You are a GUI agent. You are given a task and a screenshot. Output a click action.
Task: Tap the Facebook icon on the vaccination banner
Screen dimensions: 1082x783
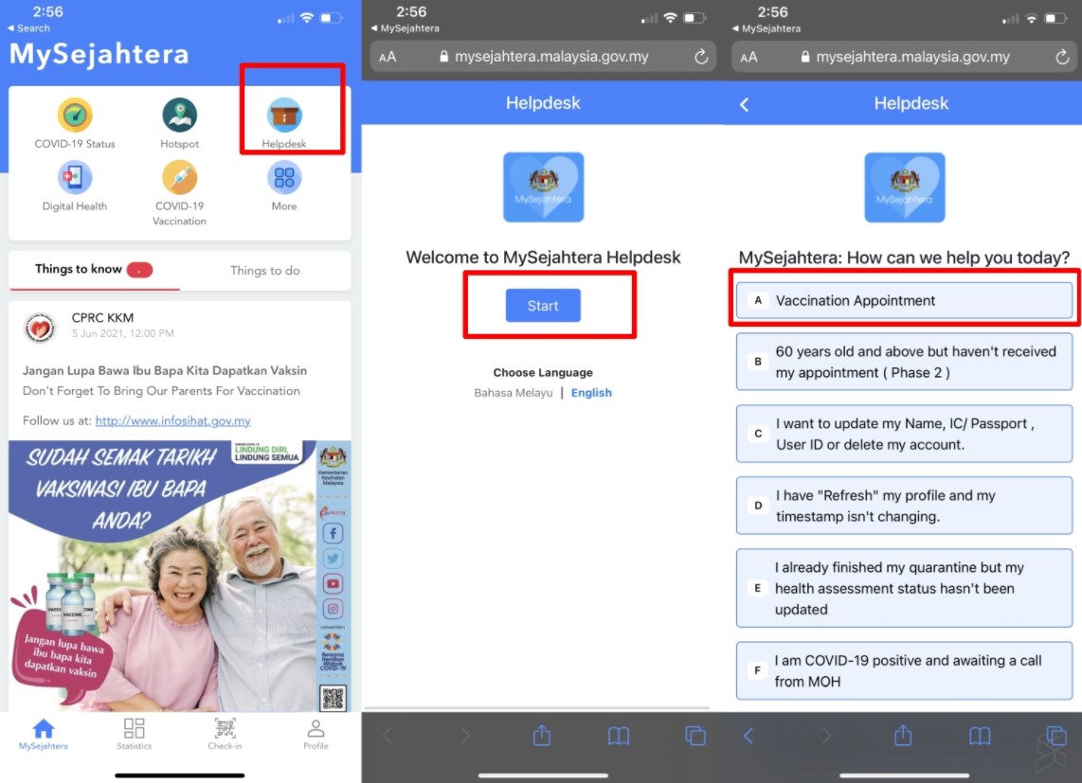coord(333,533)
